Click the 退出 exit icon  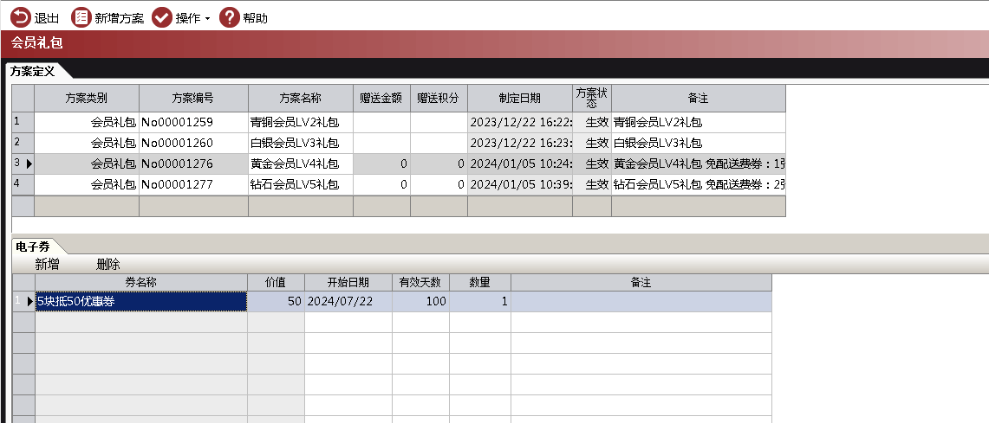point(20,17)
